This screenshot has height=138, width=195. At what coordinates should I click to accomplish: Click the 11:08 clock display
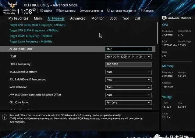[24, 12]
